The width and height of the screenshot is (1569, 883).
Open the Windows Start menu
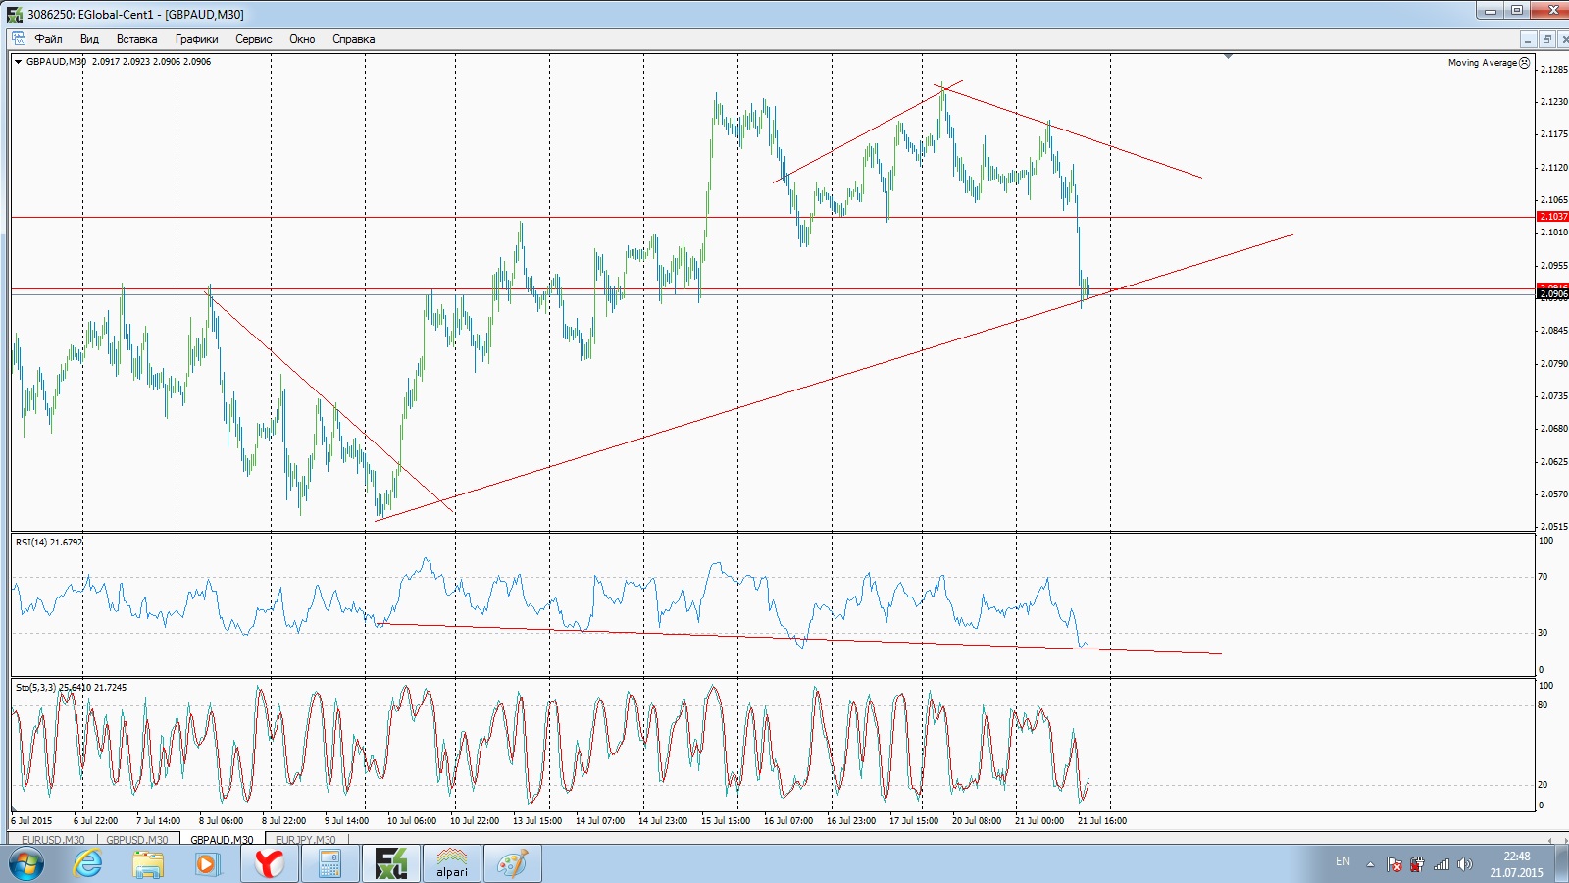25,864
